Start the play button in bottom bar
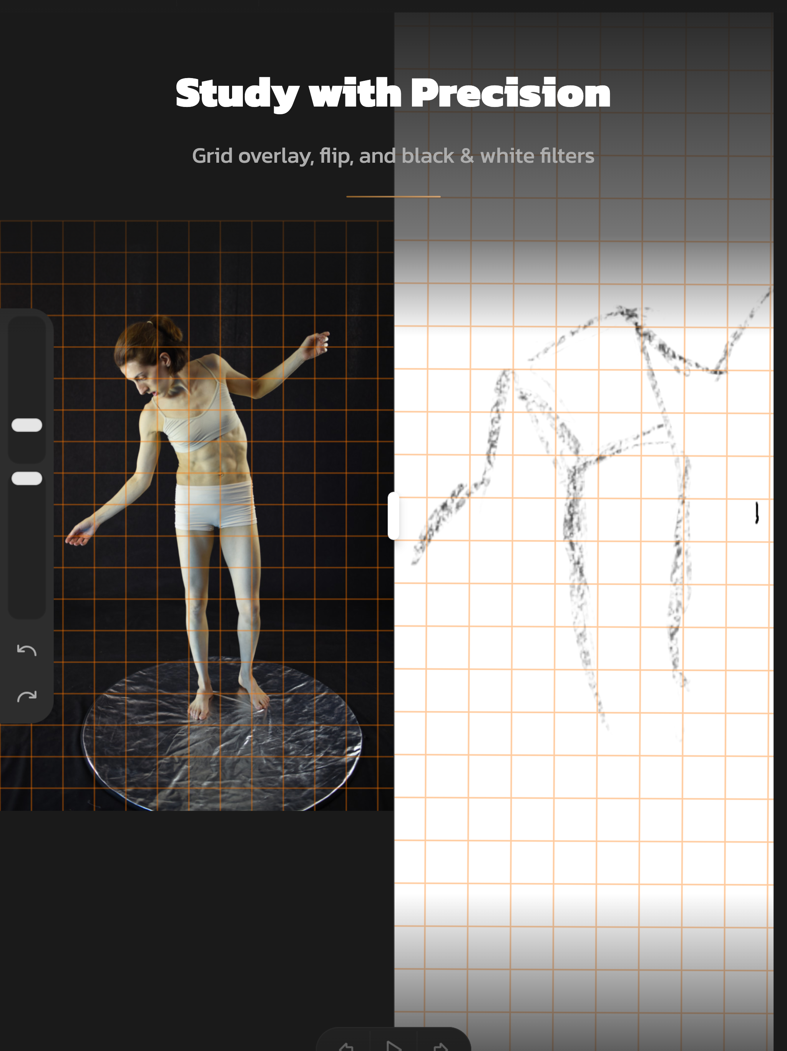Viewport: 787px width, 1051px height. (393, 1046)
